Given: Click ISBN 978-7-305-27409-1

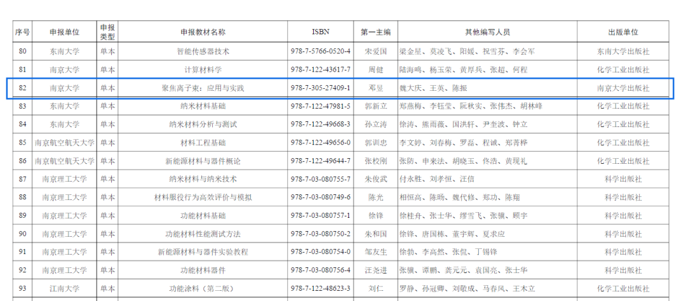Looking at the screenshot, I should click(321, 88).
